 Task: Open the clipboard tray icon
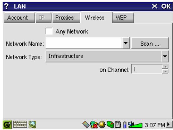coord(118,124)
